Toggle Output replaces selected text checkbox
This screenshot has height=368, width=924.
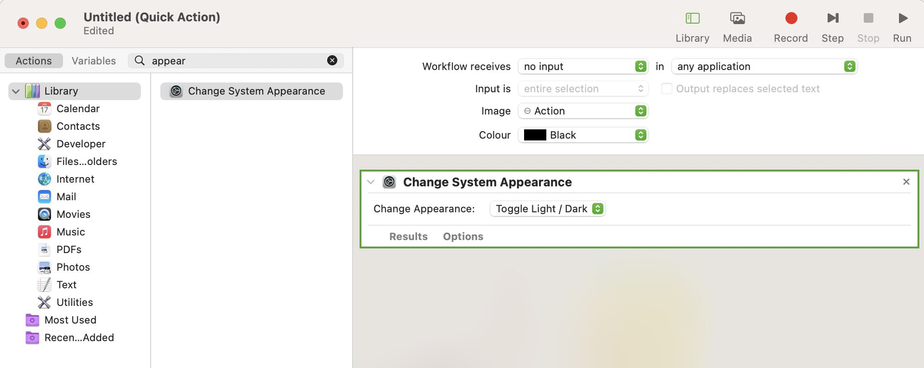(x=667, y=89)
